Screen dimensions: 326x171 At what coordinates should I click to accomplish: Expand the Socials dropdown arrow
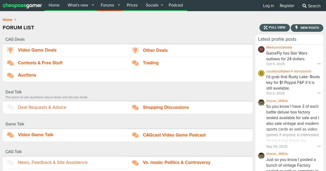(162, 5)
